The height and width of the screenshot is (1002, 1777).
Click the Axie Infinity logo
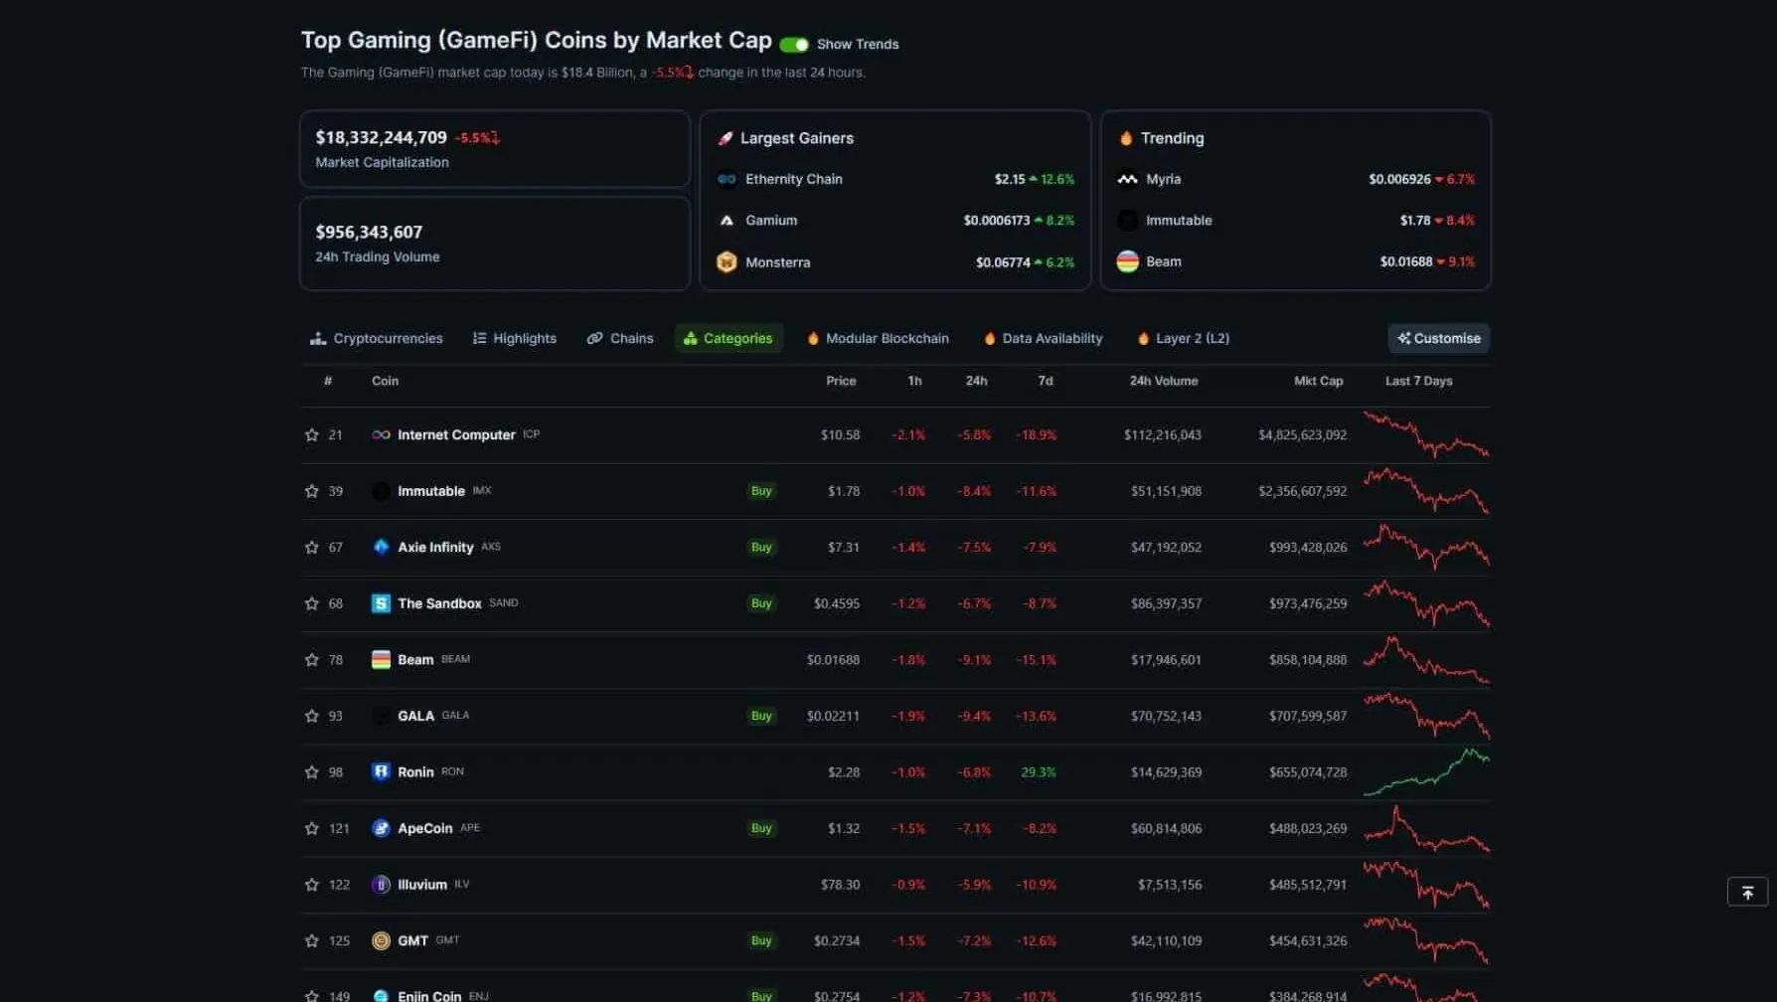click(382, 547)
